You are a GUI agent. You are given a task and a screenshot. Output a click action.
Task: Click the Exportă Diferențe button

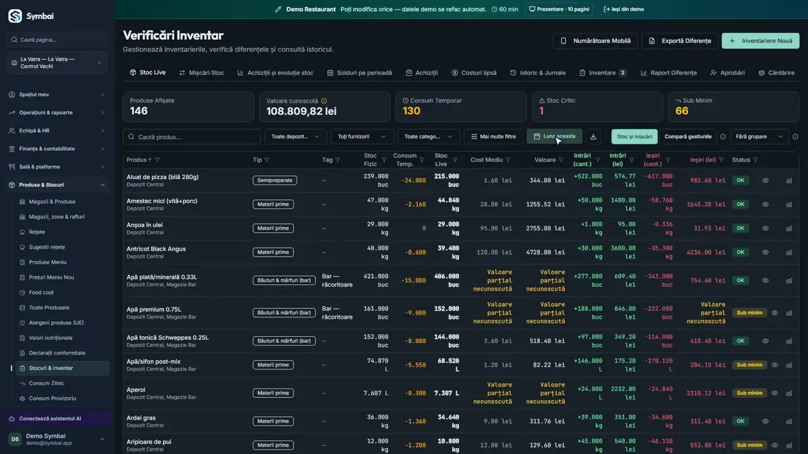(680, 41)
